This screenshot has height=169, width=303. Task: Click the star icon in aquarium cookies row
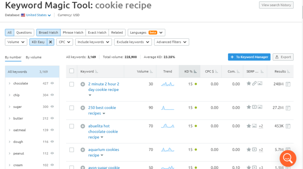[x=249, y=149]
